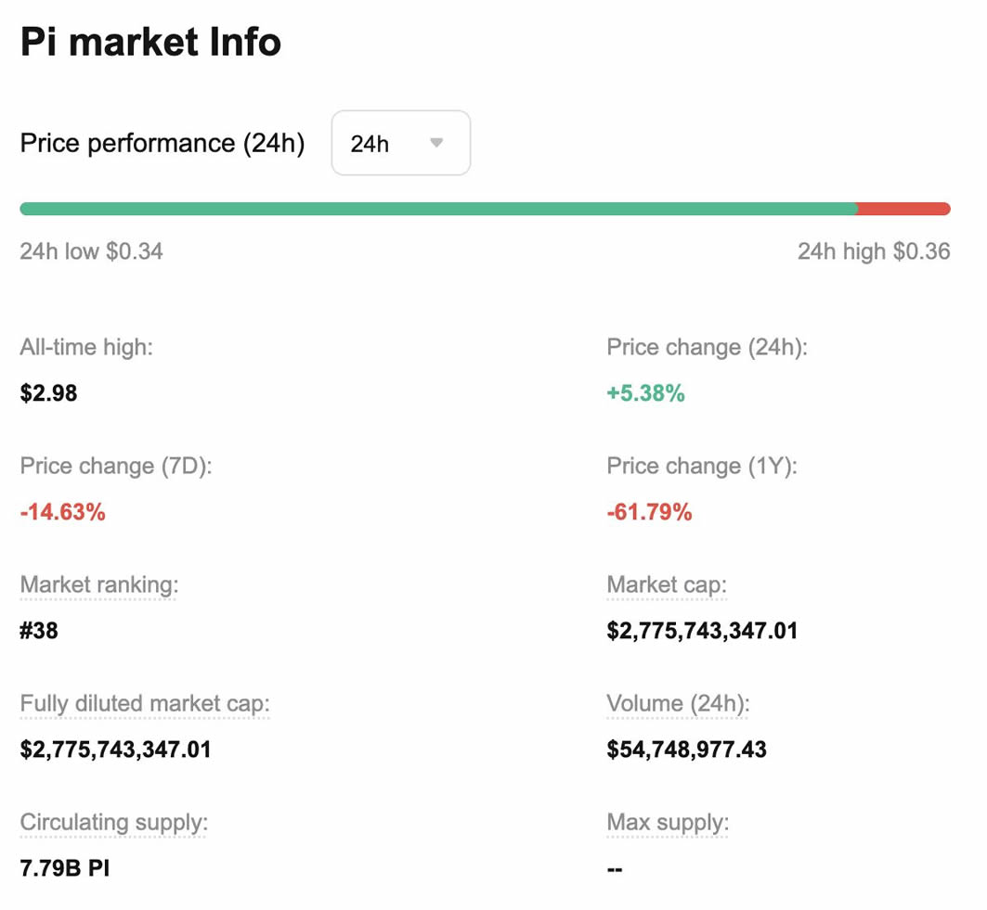
Task: Click the Price performance (24h) label
Action: point(162,144)
